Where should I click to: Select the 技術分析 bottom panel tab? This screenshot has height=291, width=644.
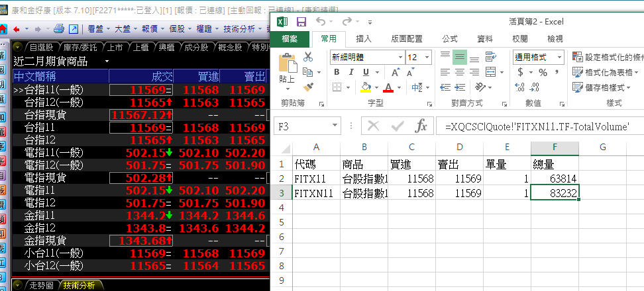(79, 285)
